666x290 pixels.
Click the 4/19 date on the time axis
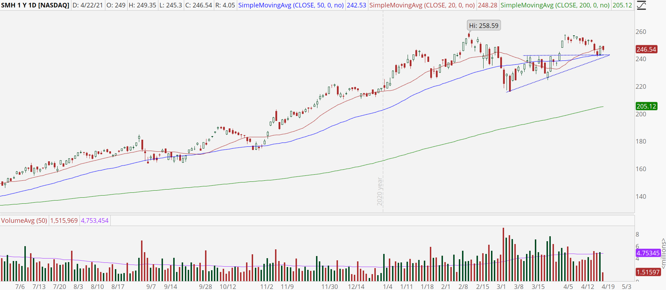608,286
